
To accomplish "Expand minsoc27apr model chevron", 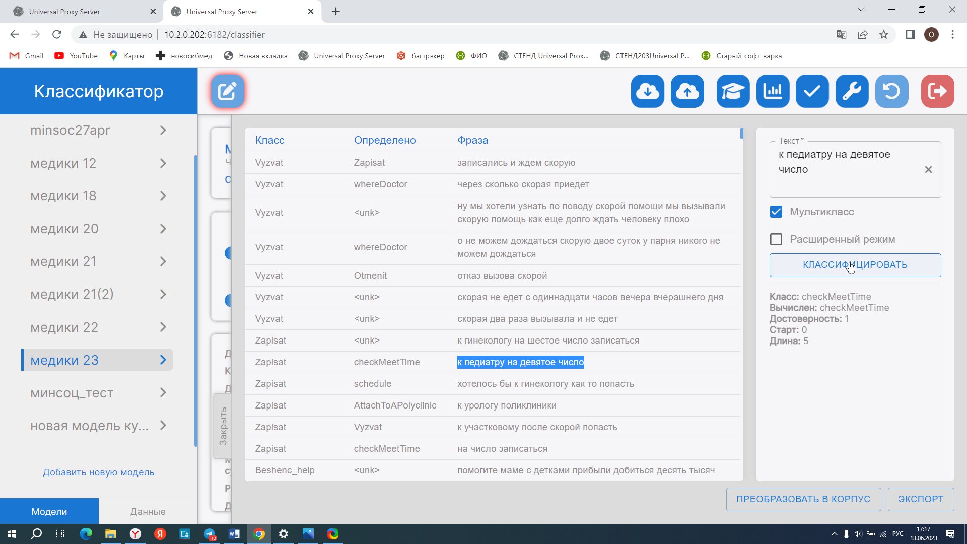I will click(163, 130).
